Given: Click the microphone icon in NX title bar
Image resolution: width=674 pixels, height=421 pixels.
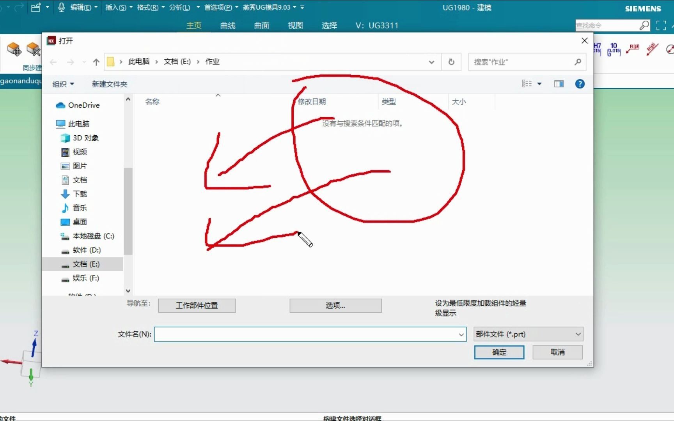Looking at the screenshot, I should point(61,7).
